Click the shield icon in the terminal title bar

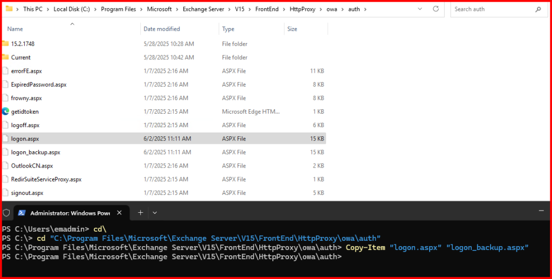(6, 213)
